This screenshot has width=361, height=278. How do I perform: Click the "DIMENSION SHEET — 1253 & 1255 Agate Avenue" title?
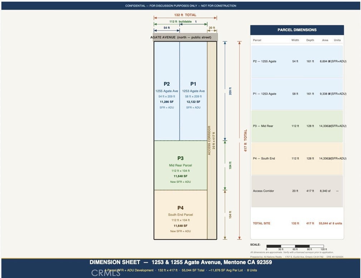point(180,262)
